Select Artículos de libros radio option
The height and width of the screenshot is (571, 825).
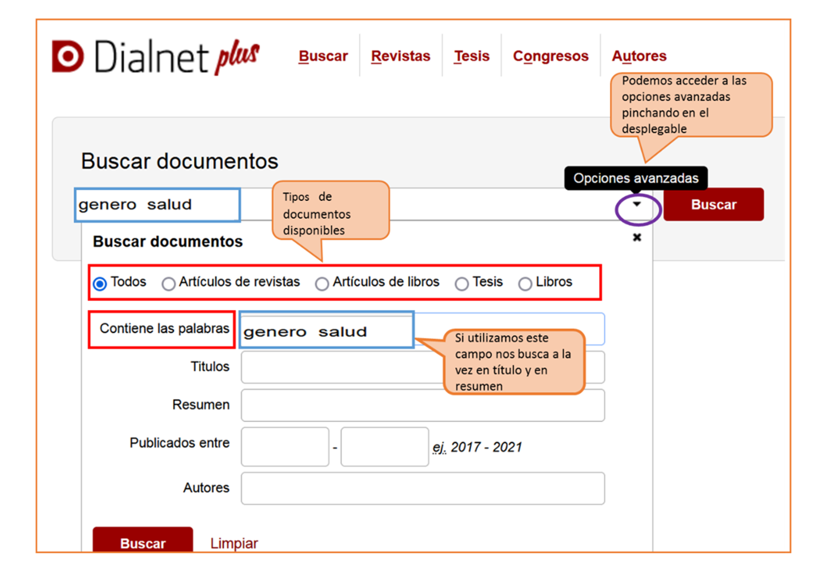coord(322,284)
